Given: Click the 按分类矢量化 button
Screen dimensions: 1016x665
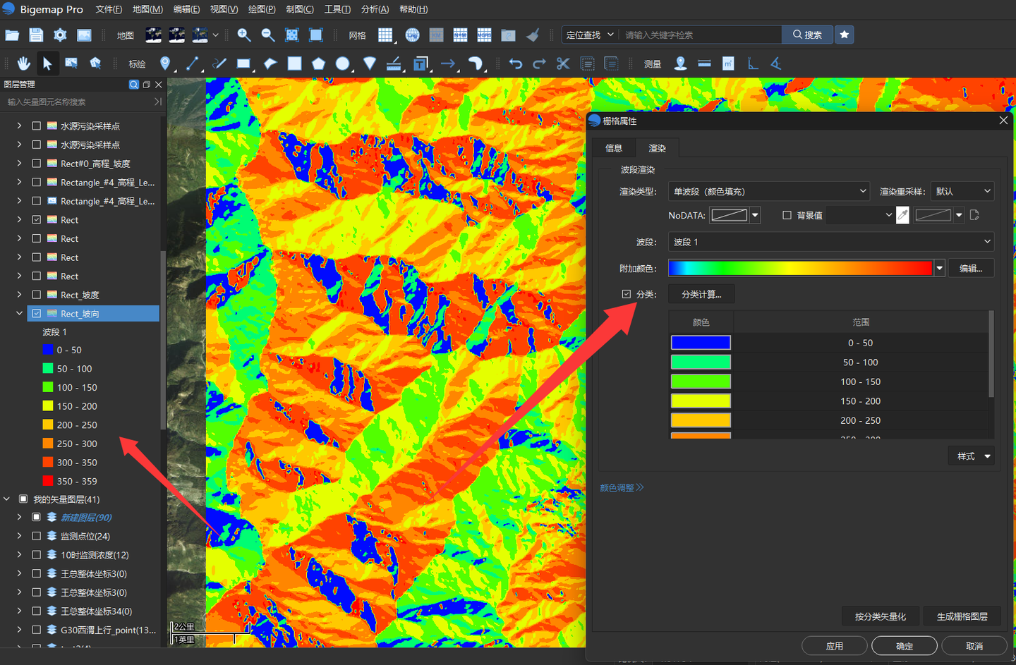Looking at the screenshot, I should pos(881,616).
